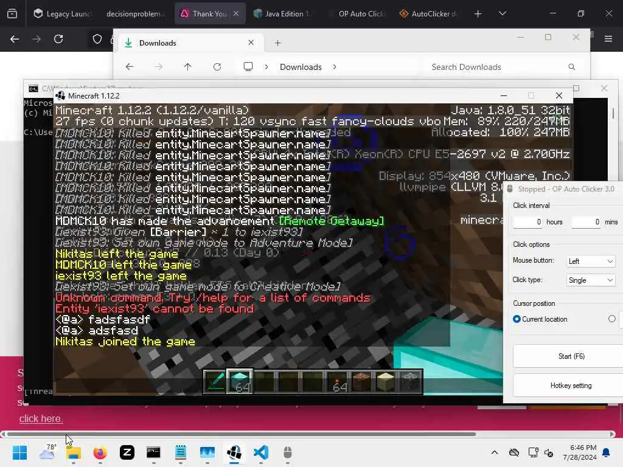Open the browser tab list dropdown
Viewport: 623px width, 467px height.
[x=502, y=13]
